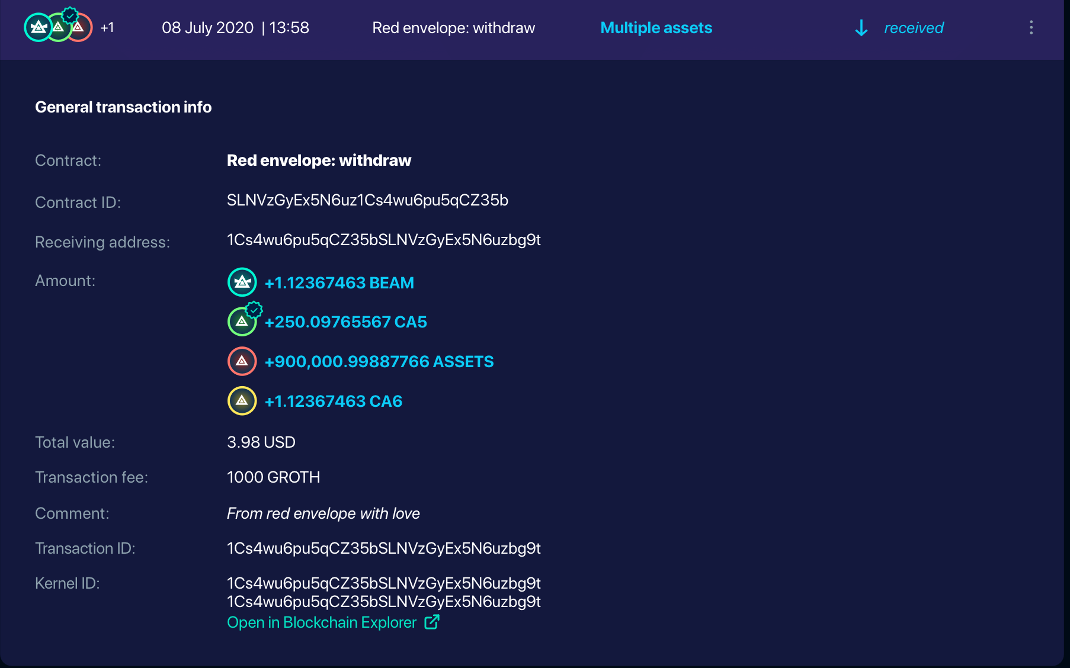1070x668 pixels.
Task: Click the Red envelope: withdraw header title
Action: pos(453,27)
